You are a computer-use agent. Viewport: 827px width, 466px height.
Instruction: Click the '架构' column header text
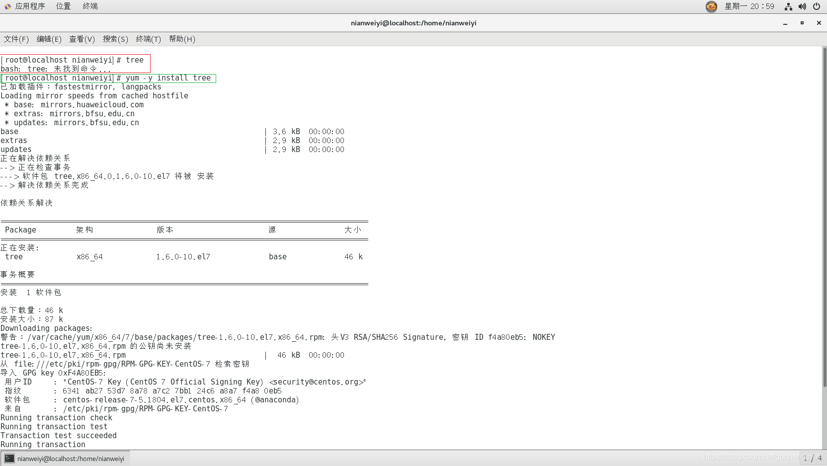pos(84,230)
